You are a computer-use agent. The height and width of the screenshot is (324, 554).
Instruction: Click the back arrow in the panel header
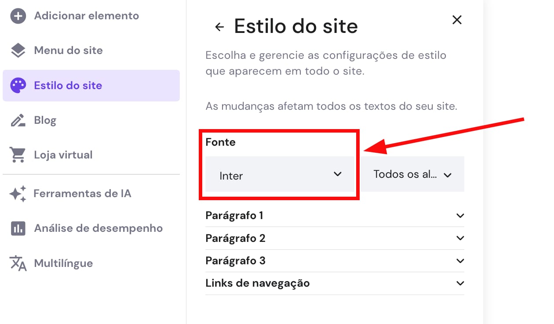point(219,26)
